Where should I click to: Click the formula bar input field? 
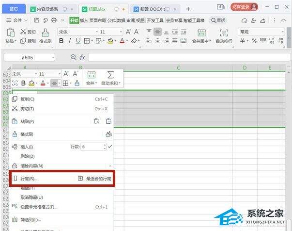click(189, 57)
